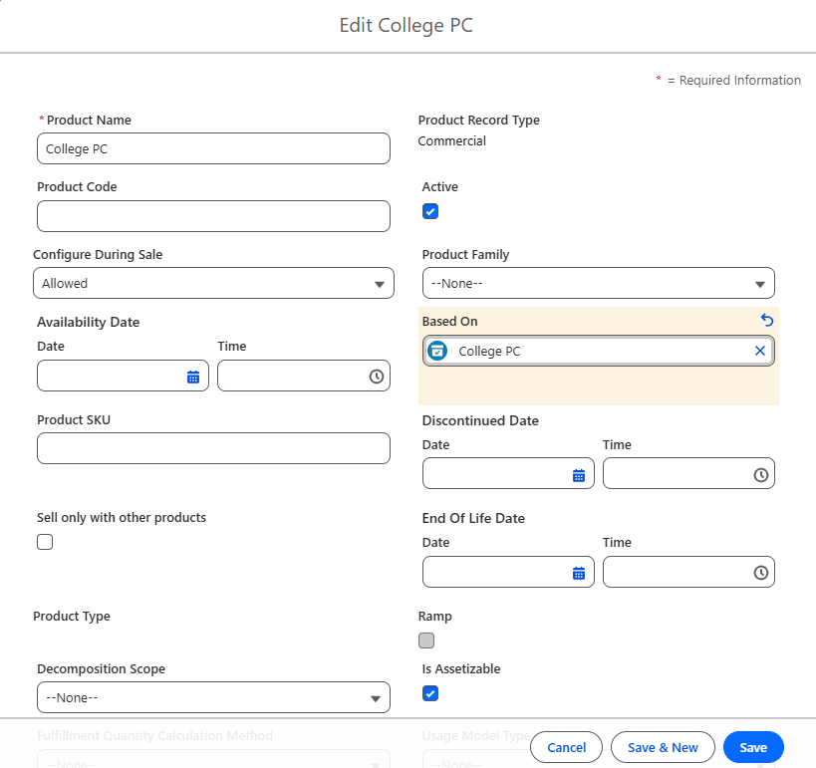Click the Discontinued Date calendar icon
816x768 pixels.
[579, 475]
